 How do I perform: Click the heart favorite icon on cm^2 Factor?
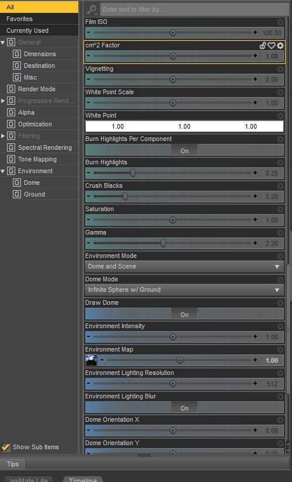pyautogui.click(x=271, y=46)
